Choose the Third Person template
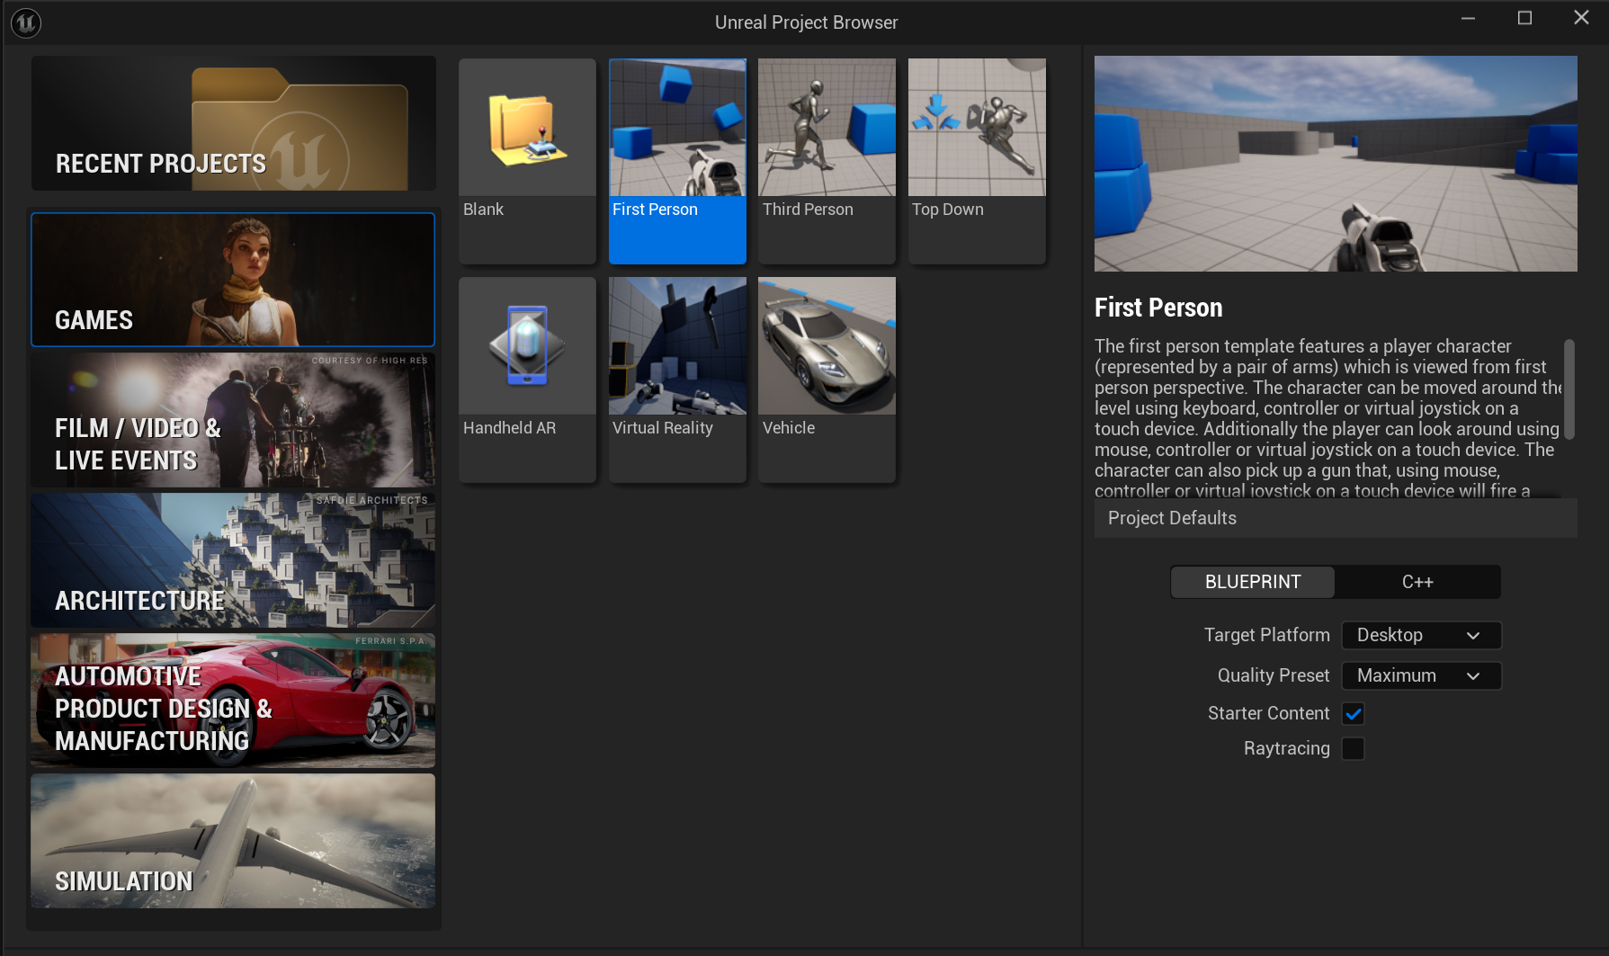1609x956 pixels. 827,161
